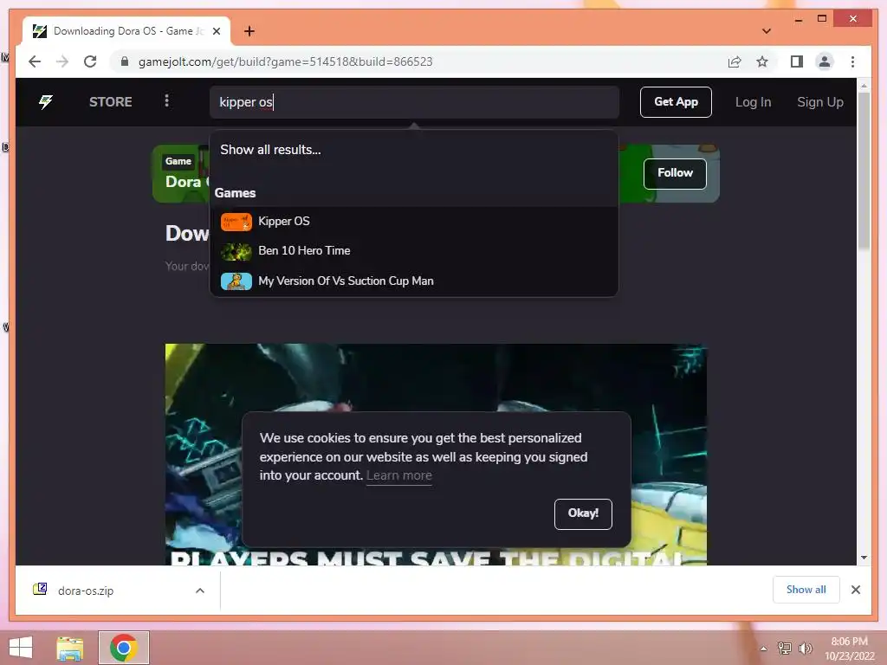The width and height of the screenshot is (887, 665).
Task: Open File Explorer from the taskbar
Action: tap(70, 648)
